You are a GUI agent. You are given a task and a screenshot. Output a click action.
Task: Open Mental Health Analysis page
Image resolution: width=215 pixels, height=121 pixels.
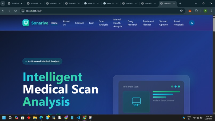118,23
